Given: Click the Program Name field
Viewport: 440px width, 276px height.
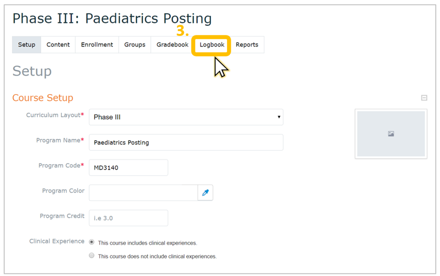Looking at the screenshot, I should 186,142.
